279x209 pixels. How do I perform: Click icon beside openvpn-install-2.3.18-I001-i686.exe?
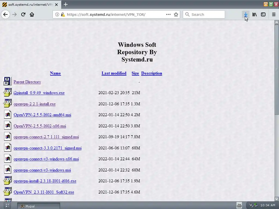7,180
